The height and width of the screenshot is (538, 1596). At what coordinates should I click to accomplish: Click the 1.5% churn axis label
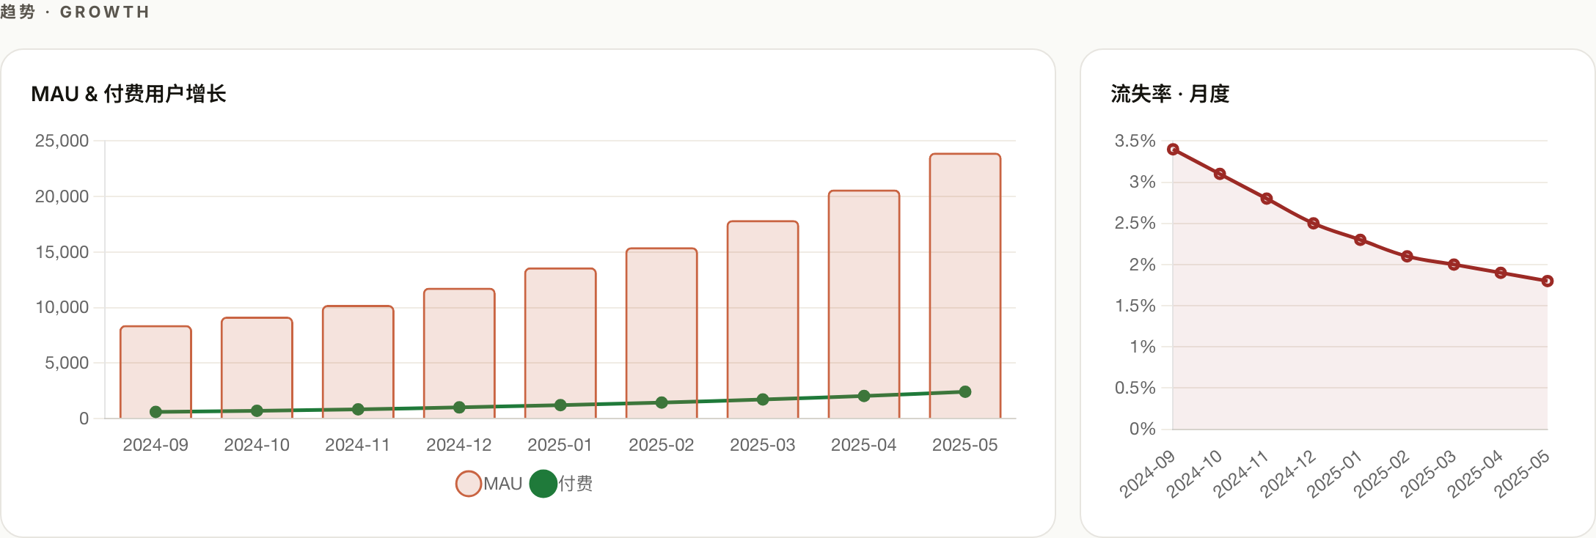[x=1135, y=306]
